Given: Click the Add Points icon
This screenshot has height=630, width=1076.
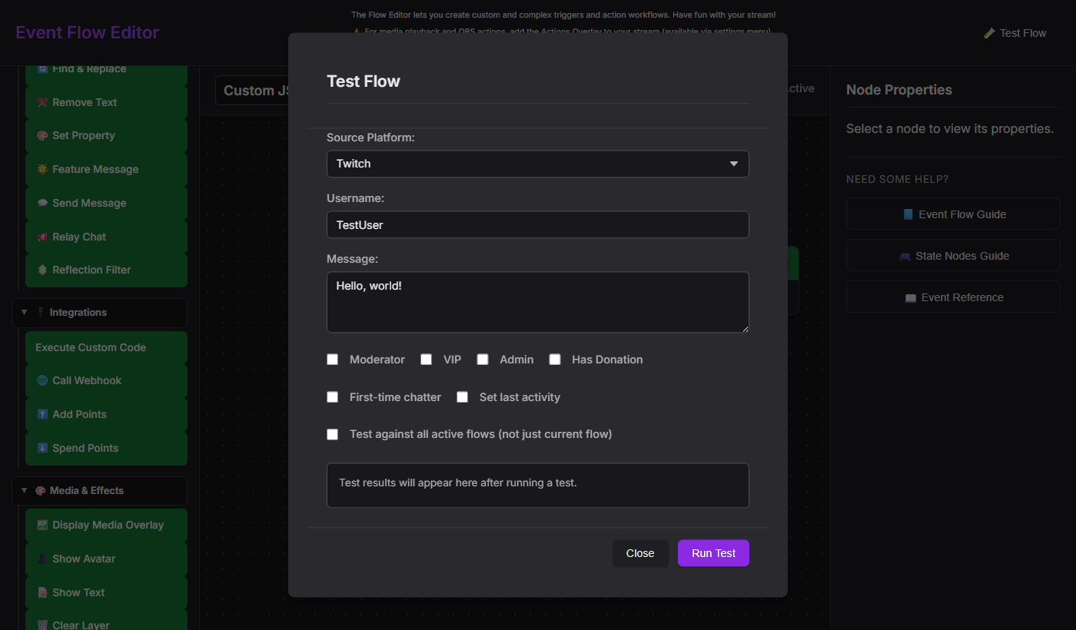Looking at the screenshot, I should click(x=42, y=414).
